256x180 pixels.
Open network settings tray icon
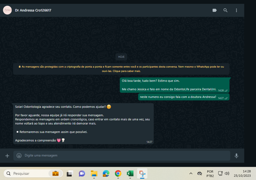[x=220, y=173]
